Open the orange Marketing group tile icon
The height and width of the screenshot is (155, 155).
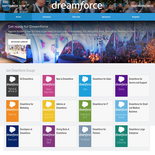(x=12, y=111)
